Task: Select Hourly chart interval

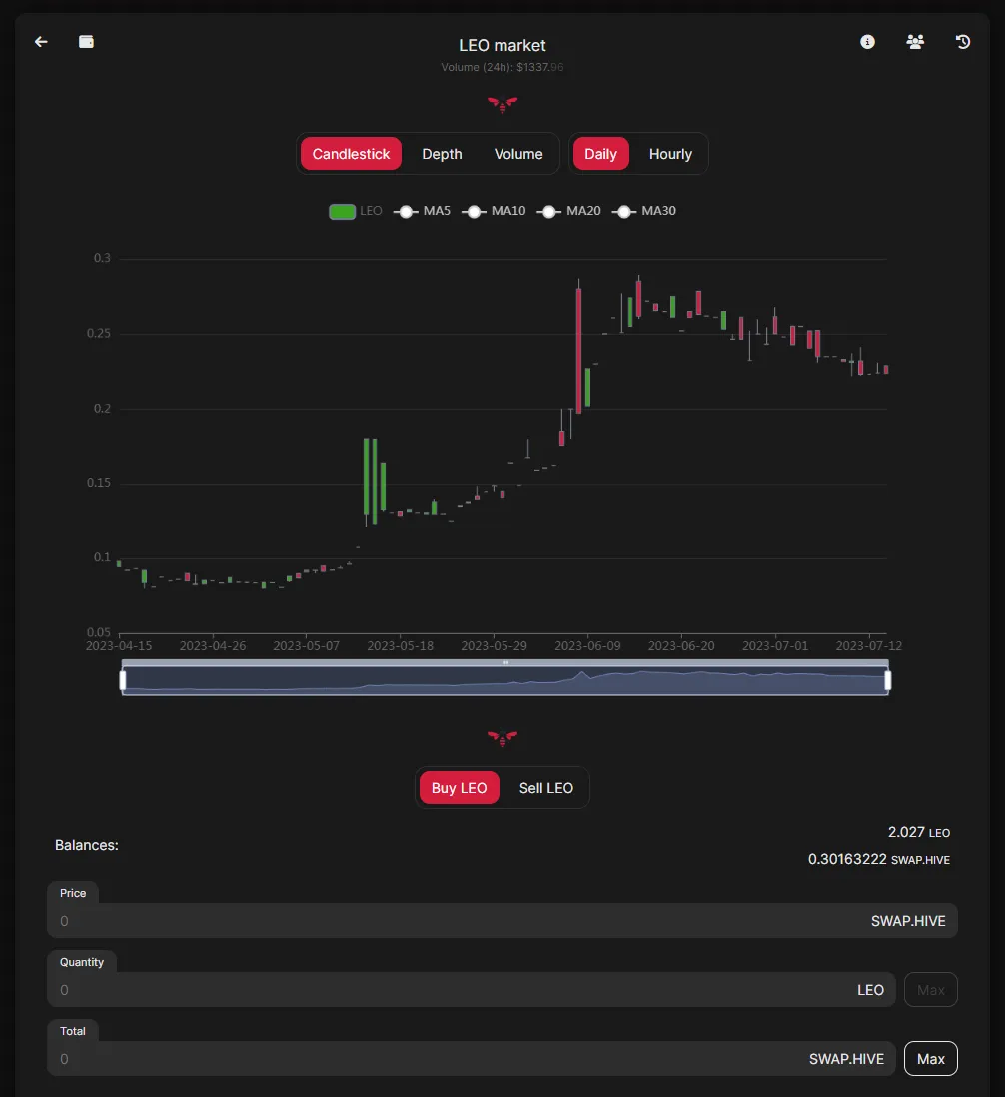Action: click(670, 154)
